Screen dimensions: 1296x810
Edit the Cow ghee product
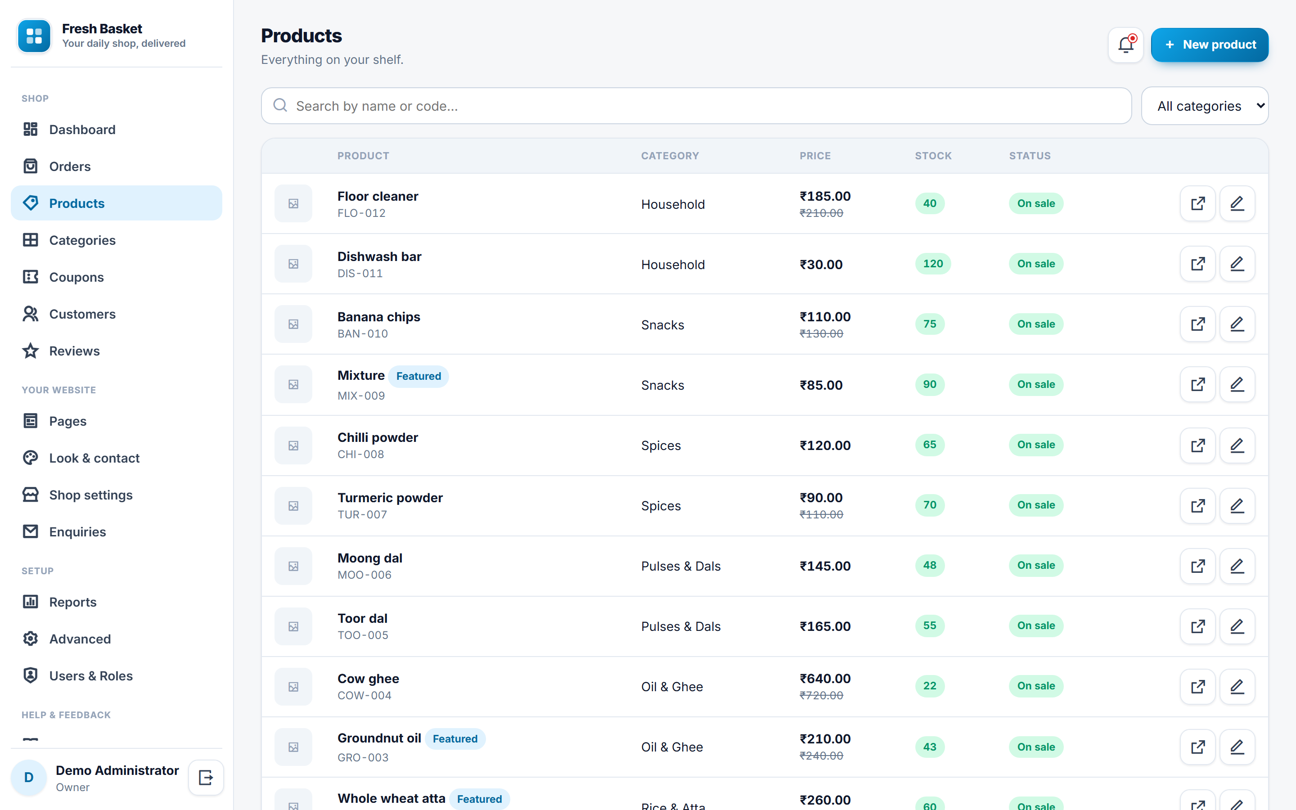[x=1237, y=686]
